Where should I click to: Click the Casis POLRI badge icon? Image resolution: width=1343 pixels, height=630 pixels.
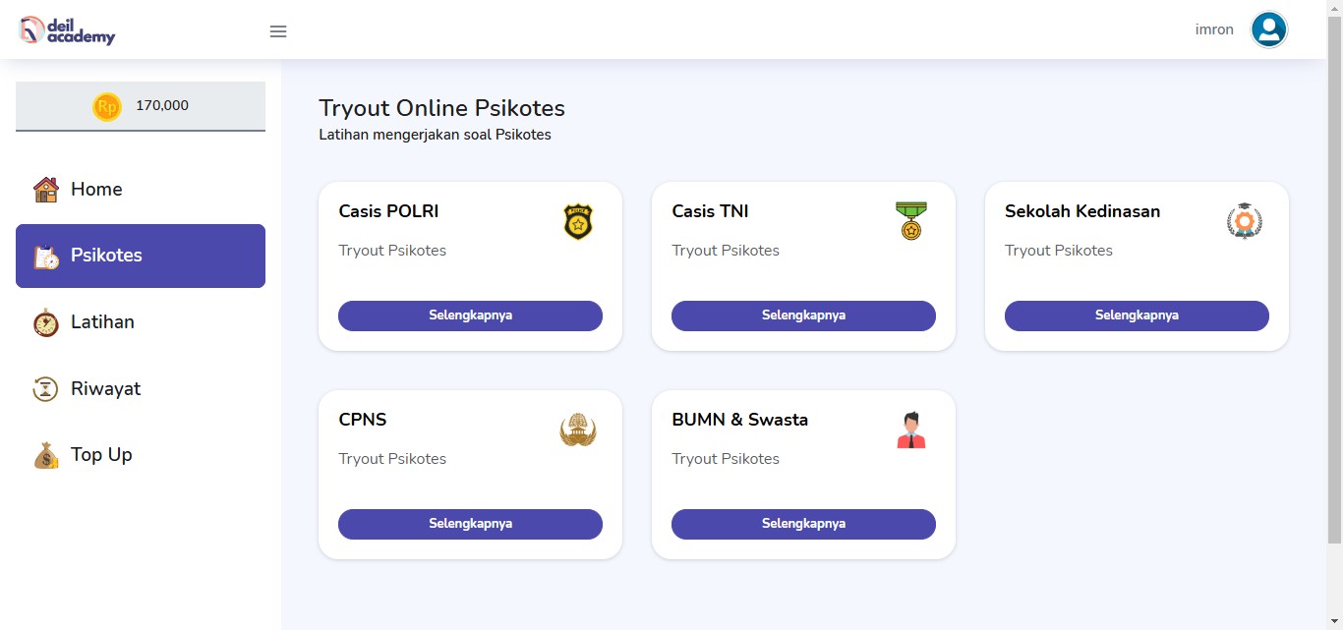[578, 222]
